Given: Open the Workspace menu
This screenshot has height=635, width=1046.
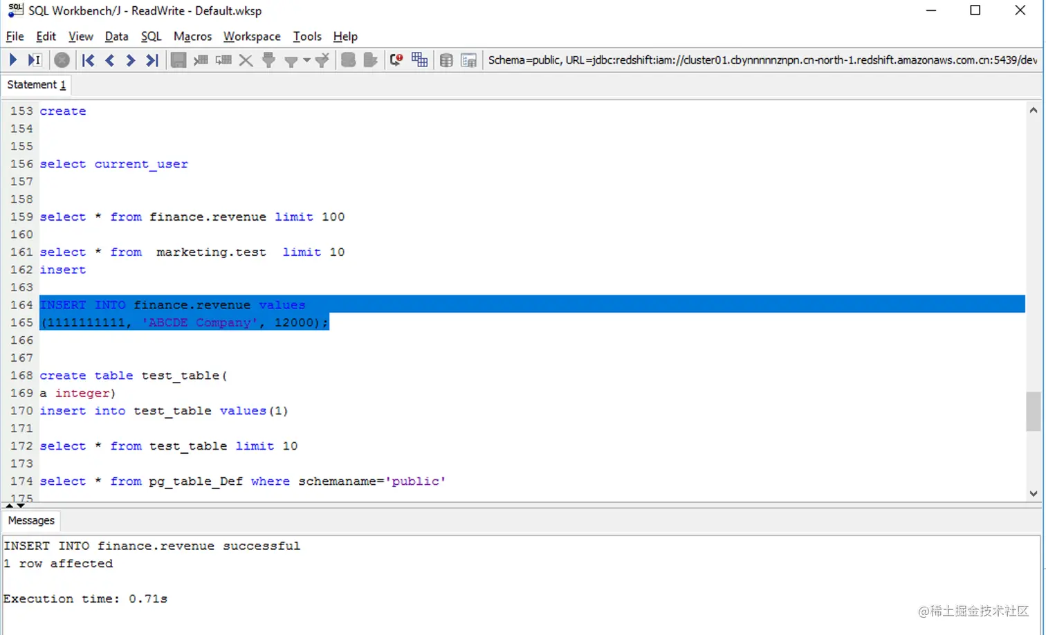Looking at the screenshot, I should [x=252, y=37].
